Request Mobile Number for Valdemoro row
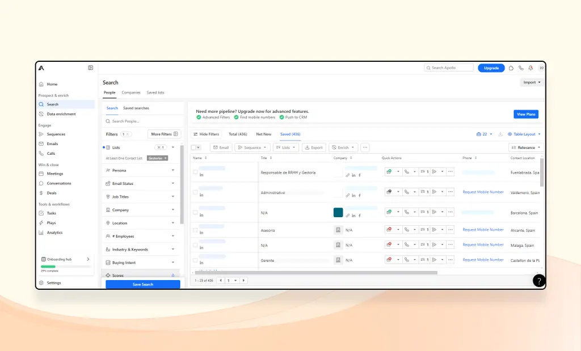This screenshot has height=351, width=581. click(483, 192)
